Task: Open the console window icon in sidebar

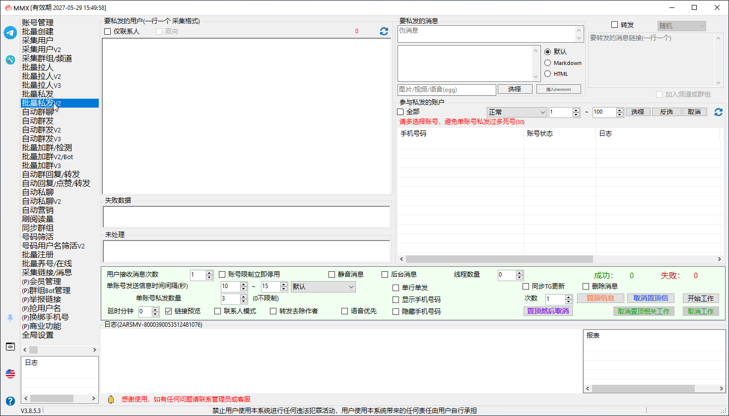Action: click(x=10, y=347)
